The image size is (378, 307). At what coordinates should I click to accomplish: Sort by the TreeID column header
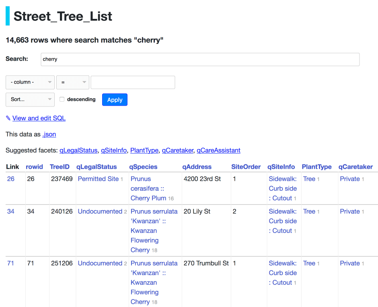point(60,167)
